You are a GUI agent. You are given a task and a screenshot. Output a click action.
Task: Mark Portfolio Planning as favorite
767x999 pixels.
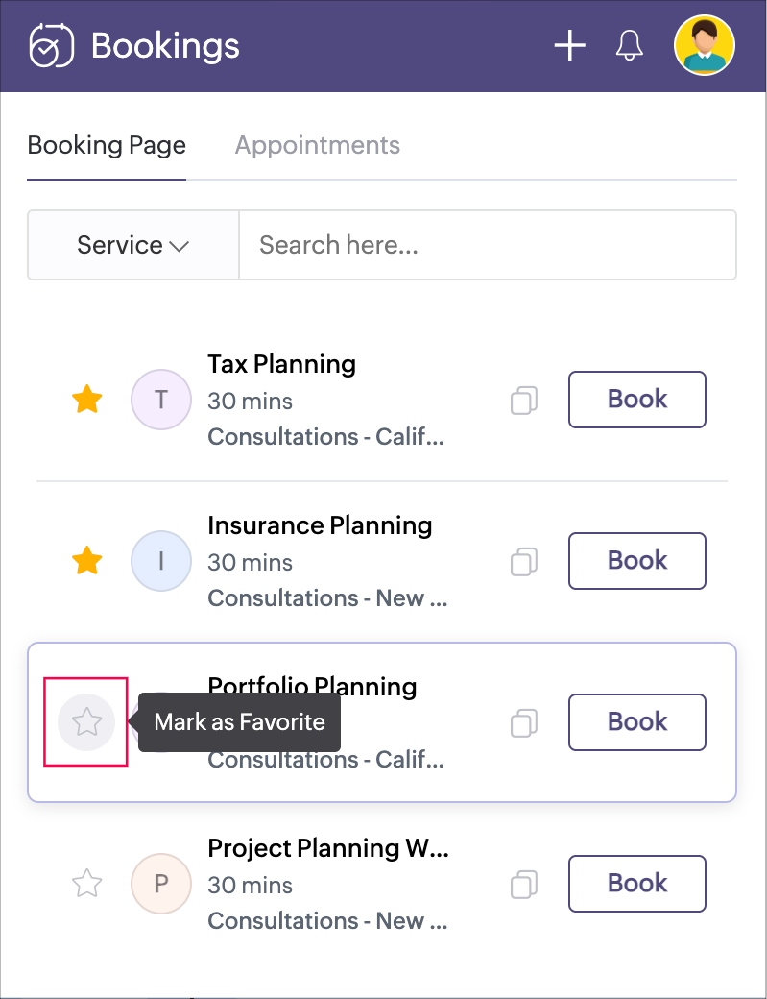(x=86, y=721)
